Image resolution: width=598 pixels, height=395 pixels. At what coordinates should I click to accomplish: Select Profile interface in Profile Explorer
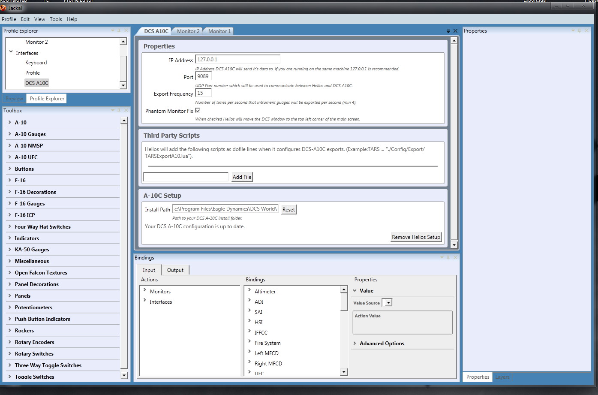33,73
